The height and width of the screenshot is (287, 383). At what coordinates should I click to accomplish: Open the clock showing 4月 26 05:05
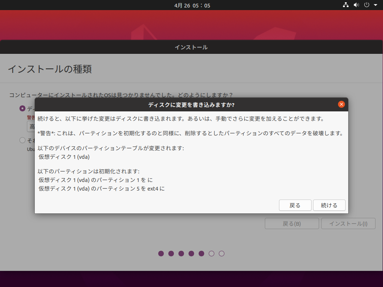tap(192, 5)
